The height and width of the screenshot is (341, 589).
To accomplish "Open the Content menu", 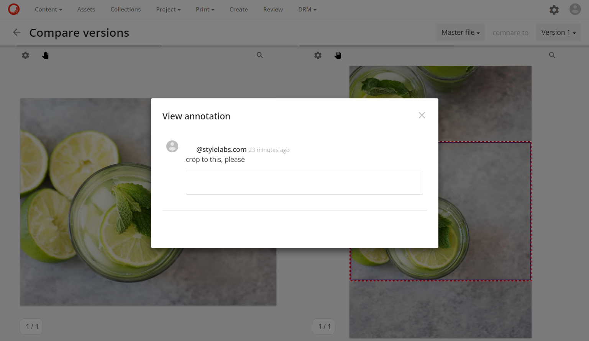I will tap(48, 9).
